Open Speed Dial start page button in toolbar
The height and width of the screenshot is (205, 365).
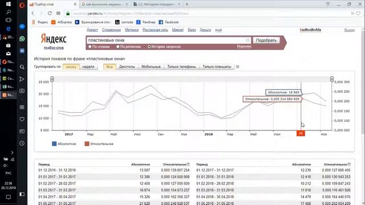pos(58,14)
